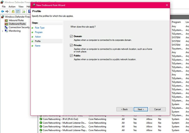Go to the Program step
This screenshot has height=133, width=189.
point(39,32)
